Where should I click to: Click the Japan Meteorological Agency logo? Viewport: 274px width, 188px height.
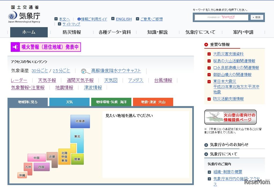[x=24, y=16]
